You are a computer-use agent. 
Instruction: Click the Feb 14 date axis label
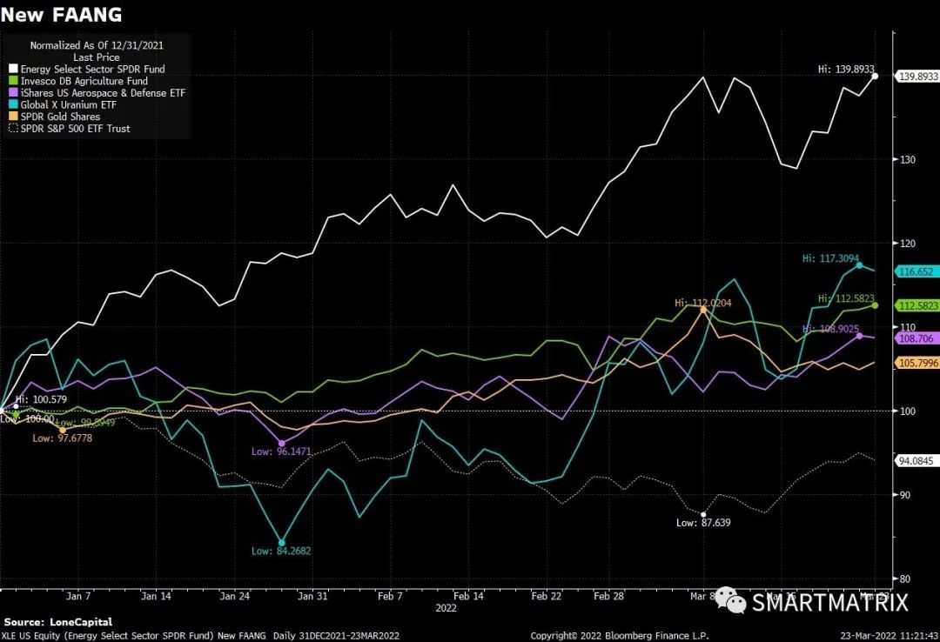tap(469, 597)
